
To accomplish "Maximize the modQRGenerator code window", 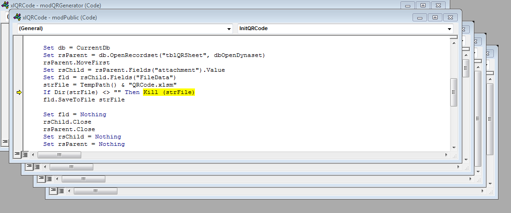I will pyautogui.click(x=423, y=6).
